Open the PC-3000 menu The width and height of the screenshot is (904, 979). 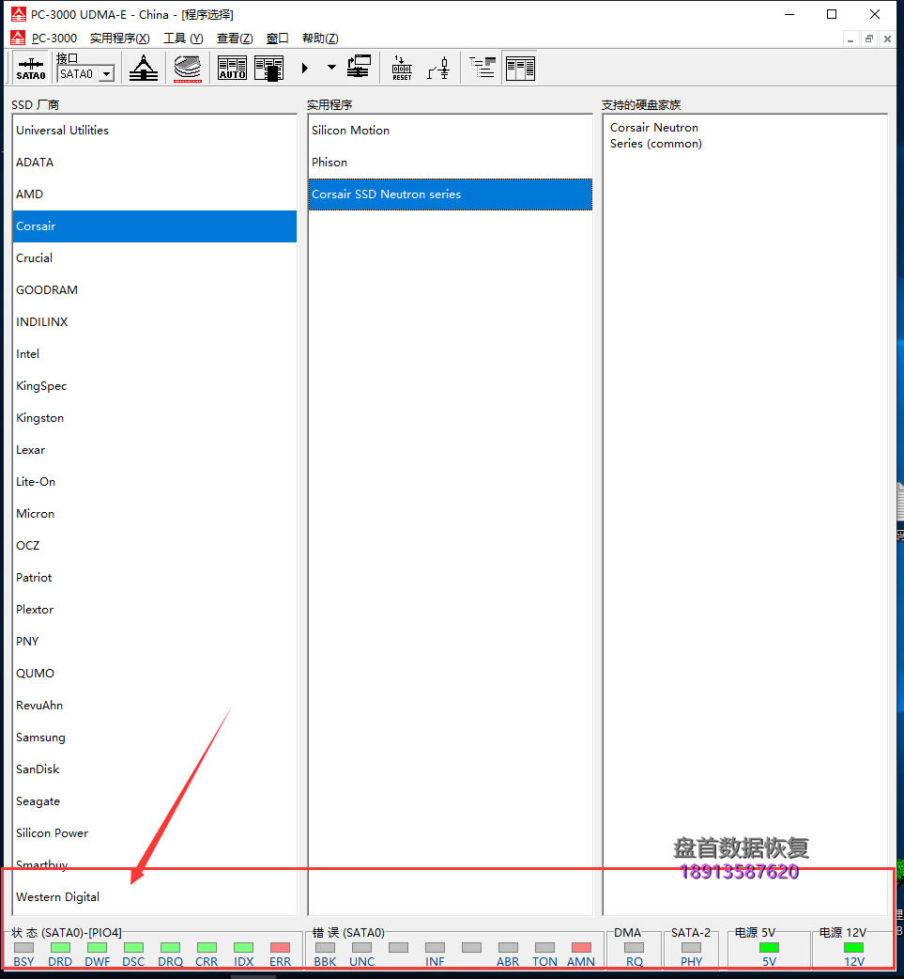pyautogui.click(x=54, y=39)
